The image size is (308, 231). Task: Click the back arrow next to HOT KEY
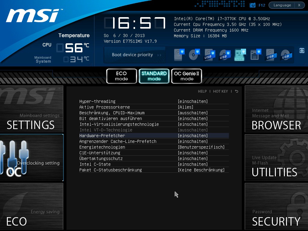point(236,91)
